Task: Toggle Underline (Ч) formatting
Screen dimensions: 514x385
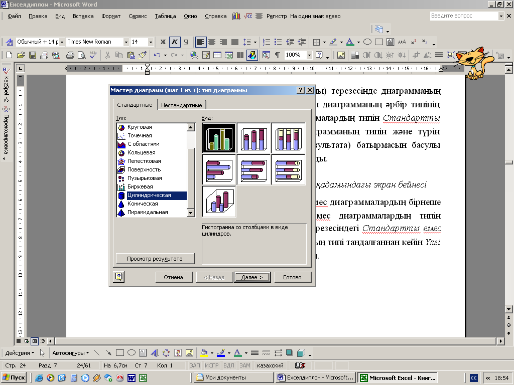Action: click(186, 42)
